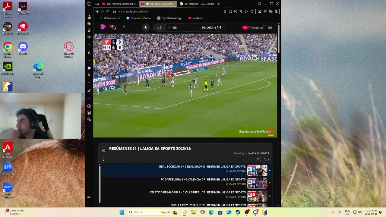The image size is (386, 217).
Task: Submit search with the magnifier button
Action: tap(159, 27)
